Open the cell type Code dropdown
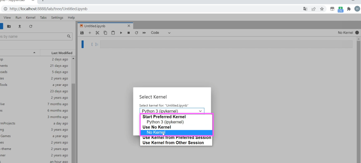The image size is (361, 163). [x=160, y=33]
